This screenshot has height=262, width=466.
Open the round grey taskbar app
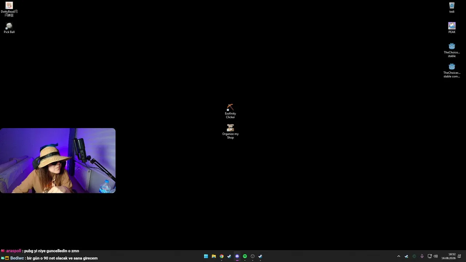[253, 256]
